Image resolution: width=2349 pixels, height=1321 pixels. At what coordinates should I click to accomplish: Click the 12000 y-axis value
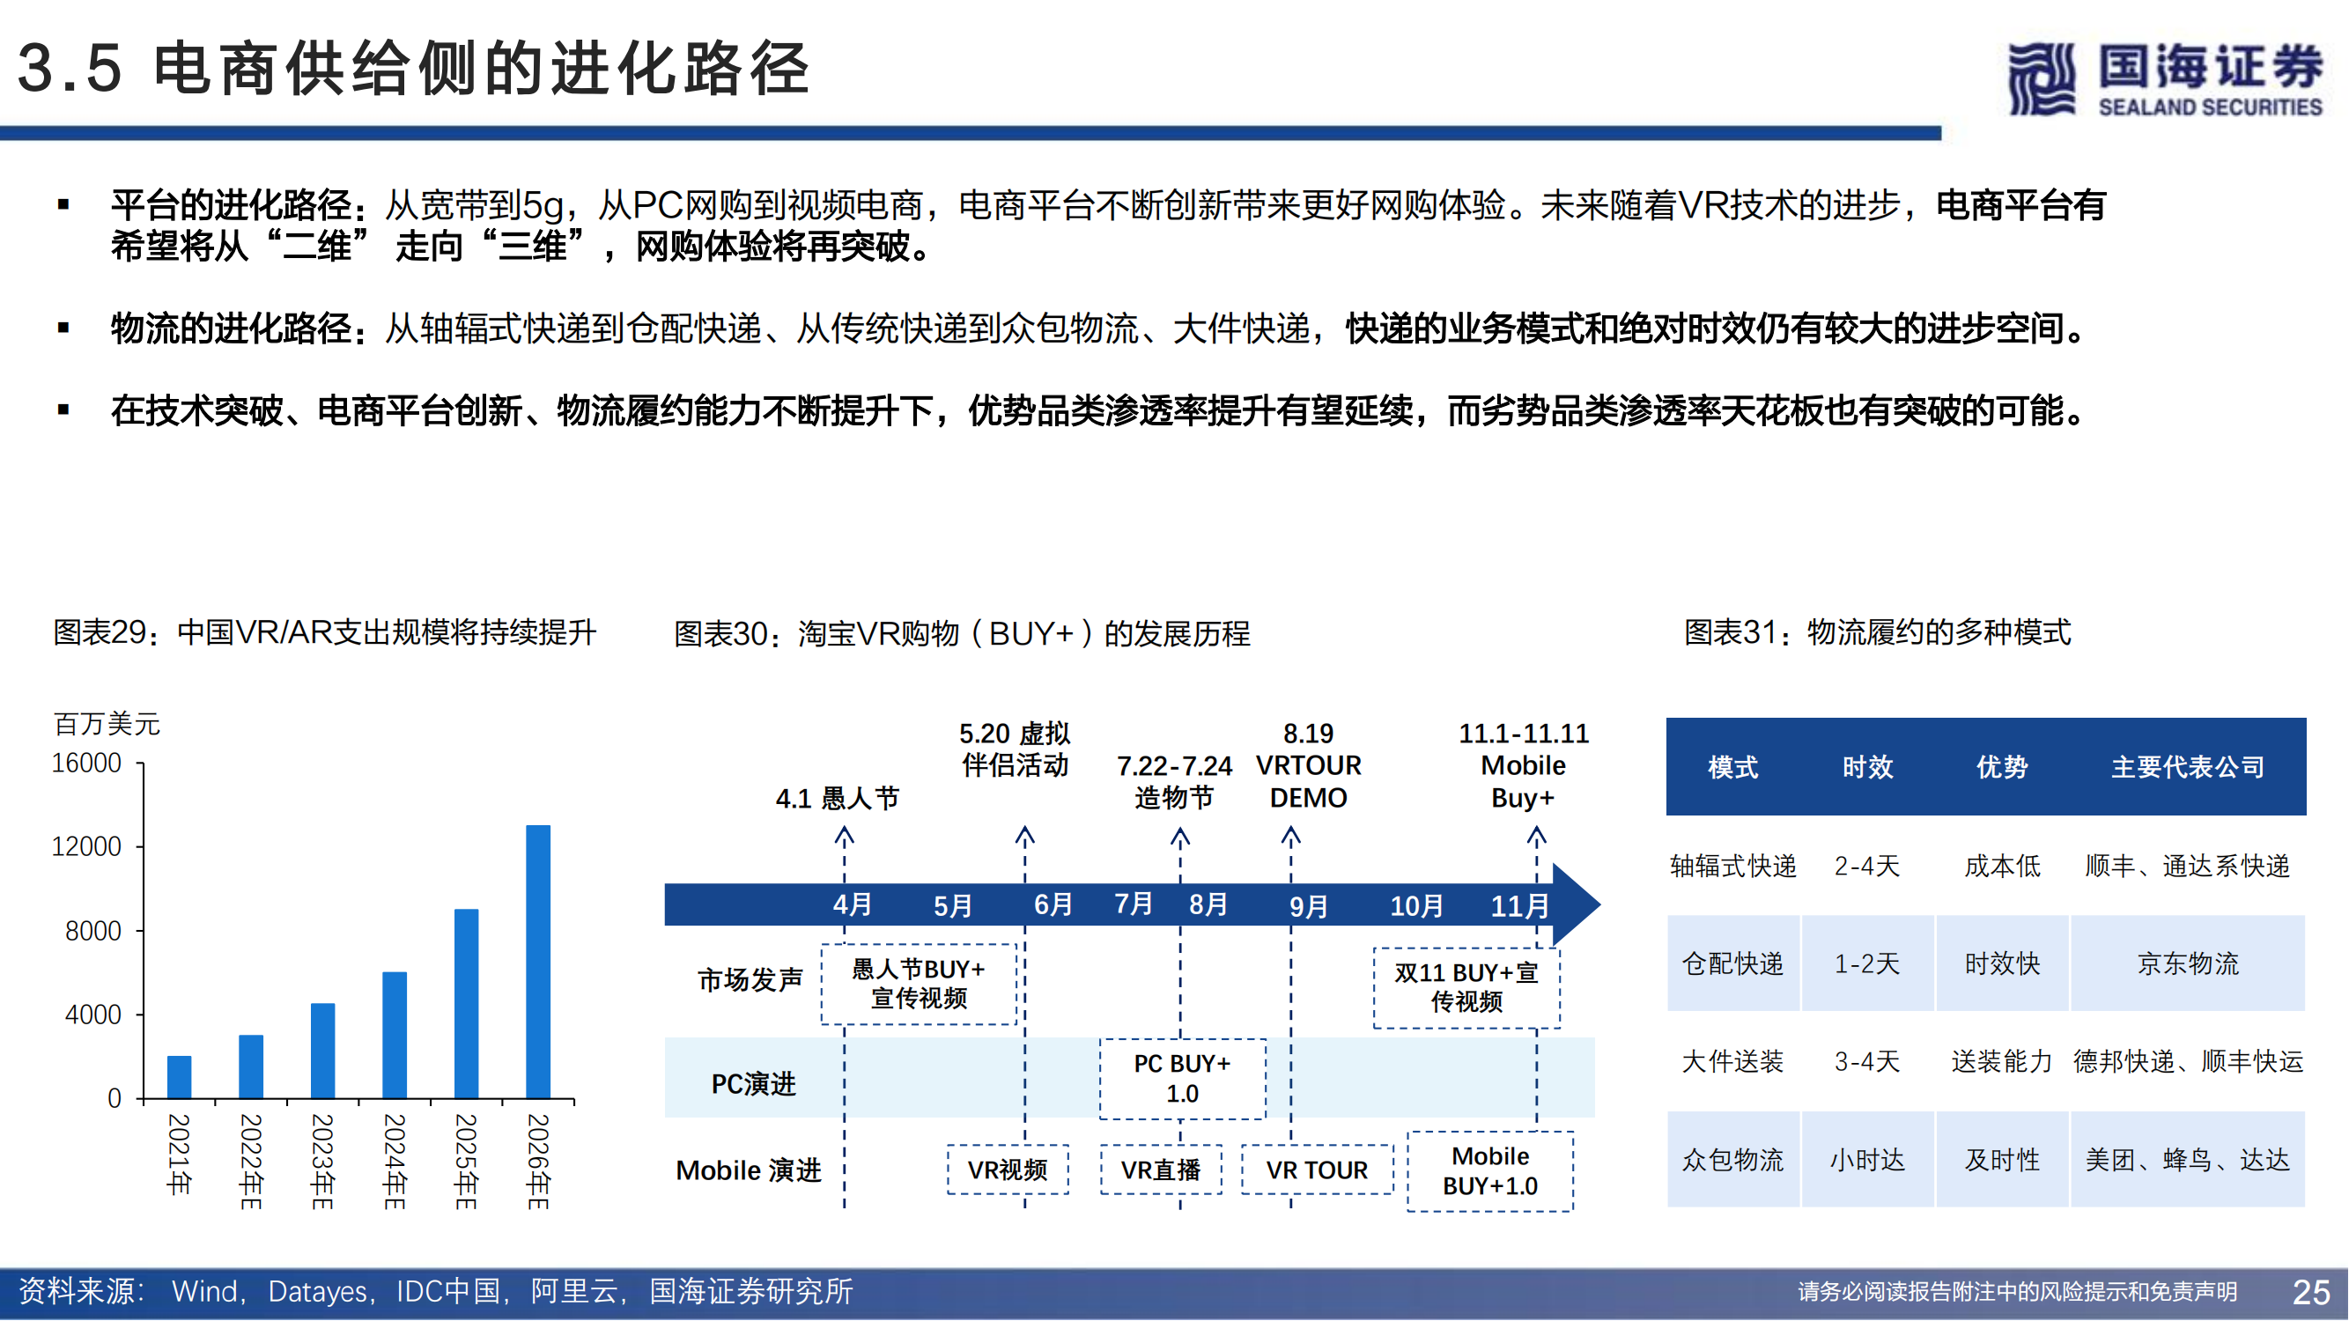(86, 847)
